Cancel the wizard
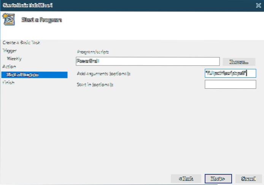The image size is (264, 185). pos(248,179)
